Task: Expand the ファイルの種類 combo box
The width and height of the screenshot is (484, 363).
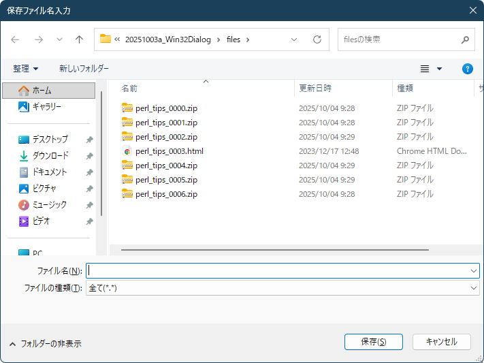Action: [474, 288]
